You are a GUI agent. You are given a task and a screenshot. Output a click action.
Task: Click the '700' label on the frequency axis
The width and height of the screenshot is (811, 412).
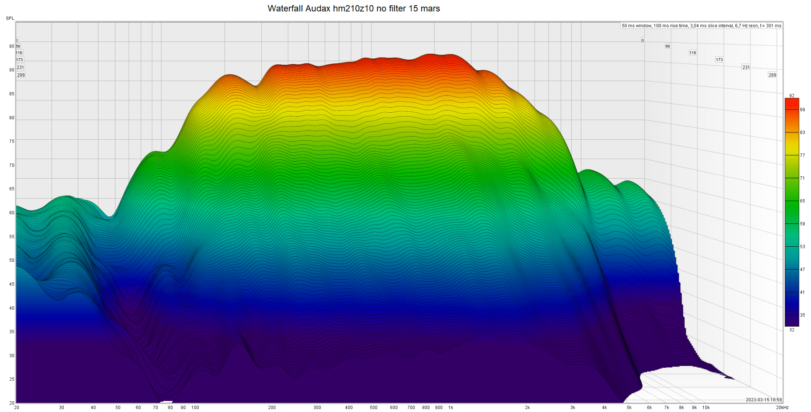(411, 408)
